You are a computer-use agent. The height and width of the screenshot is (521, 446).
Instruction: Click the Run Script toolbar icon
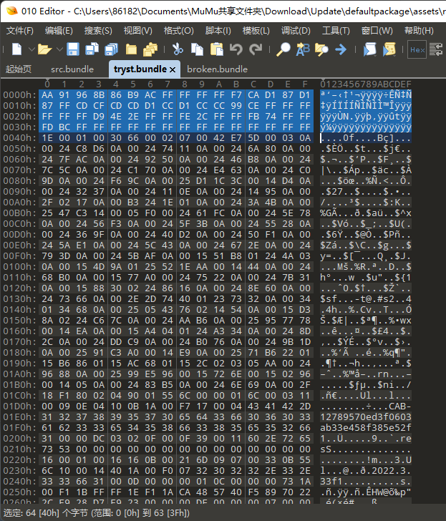pos(369,49)
